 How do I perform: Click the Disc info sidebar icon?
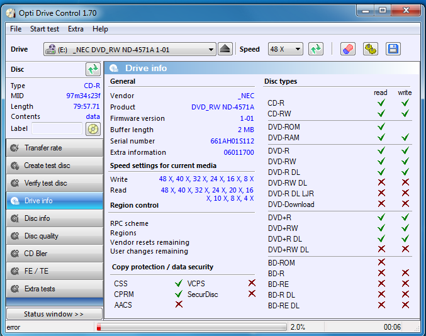coord(14,218)
